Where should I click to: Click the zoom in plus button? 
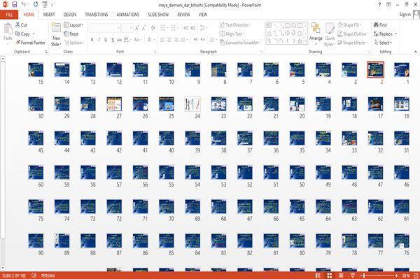(x=396, y=276)
